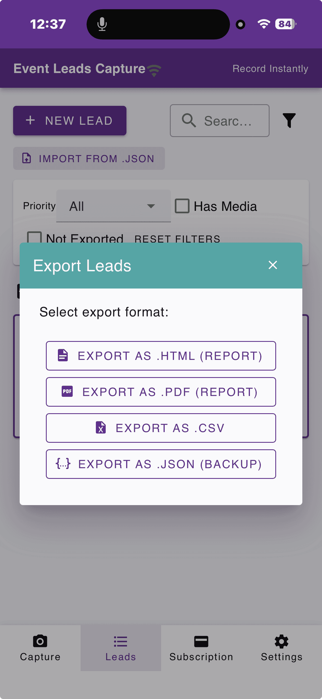
Task: Check the Has Media checkbox
Action: [182, 206]
